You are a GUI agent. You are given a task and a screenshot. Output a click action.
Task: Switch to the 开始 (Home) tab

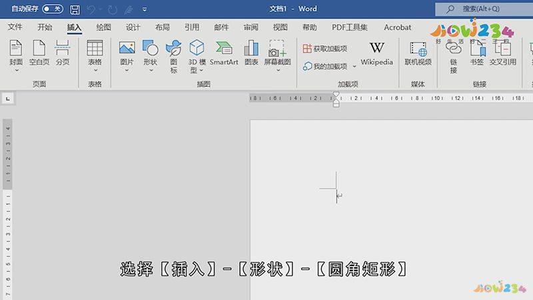(45, 27)
